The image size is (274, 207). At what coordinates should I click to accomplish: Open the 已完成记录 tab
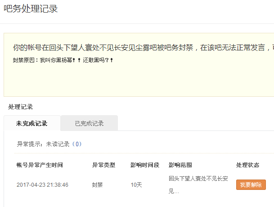click(89, 123)
